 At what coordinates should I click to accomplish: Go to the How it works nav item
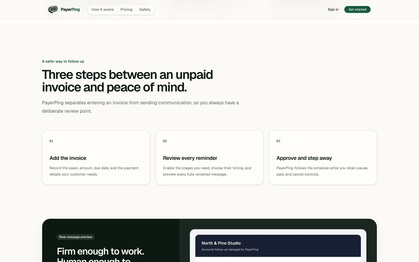tap(102, 9)
